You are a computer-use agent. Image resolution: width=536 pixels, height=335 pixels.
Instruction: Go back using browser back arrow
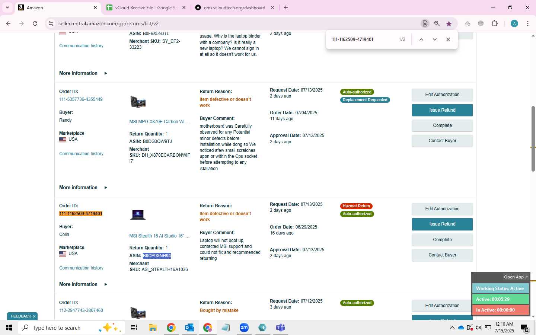[x=8, y=23]
